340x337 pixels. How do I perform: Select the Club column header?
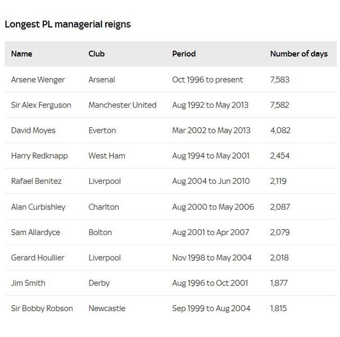pos(96,54)
